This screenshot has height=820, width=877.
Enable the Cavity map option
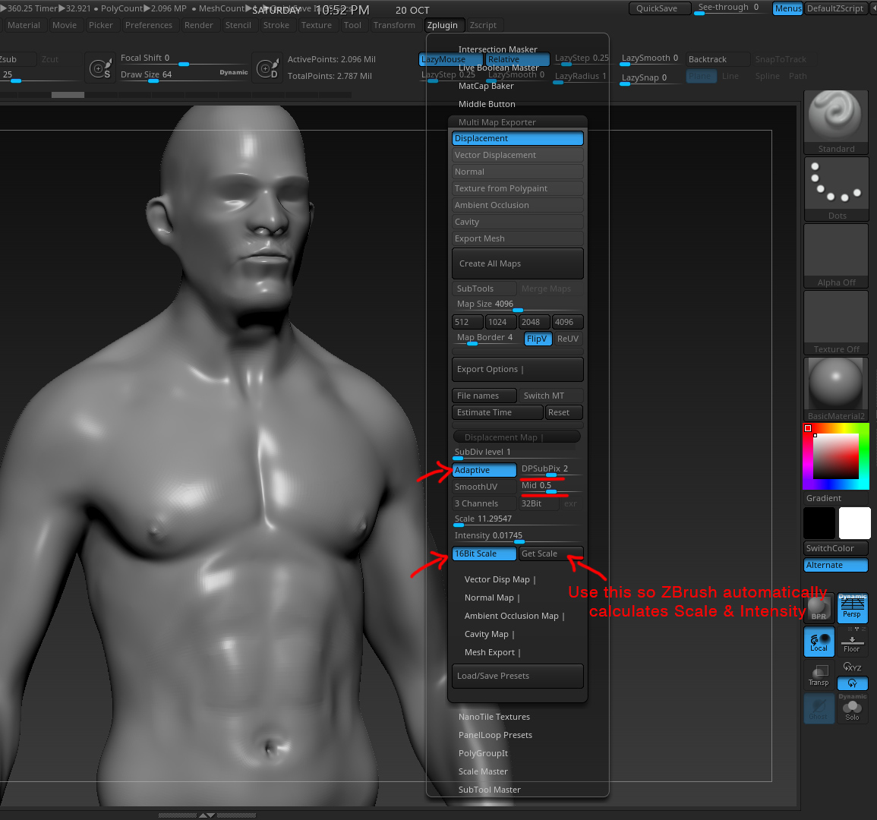coord(517,222)
